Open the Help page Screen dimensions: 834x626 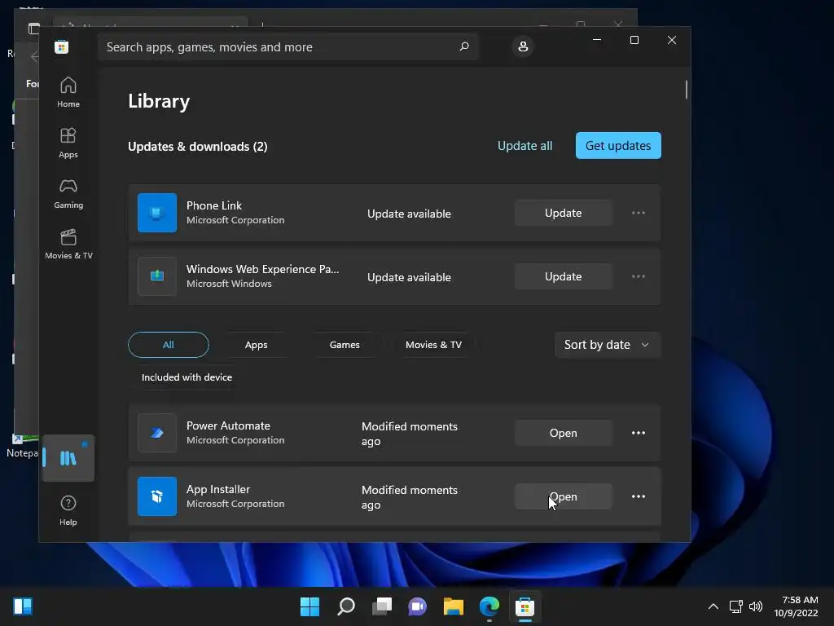pos(68,510)
